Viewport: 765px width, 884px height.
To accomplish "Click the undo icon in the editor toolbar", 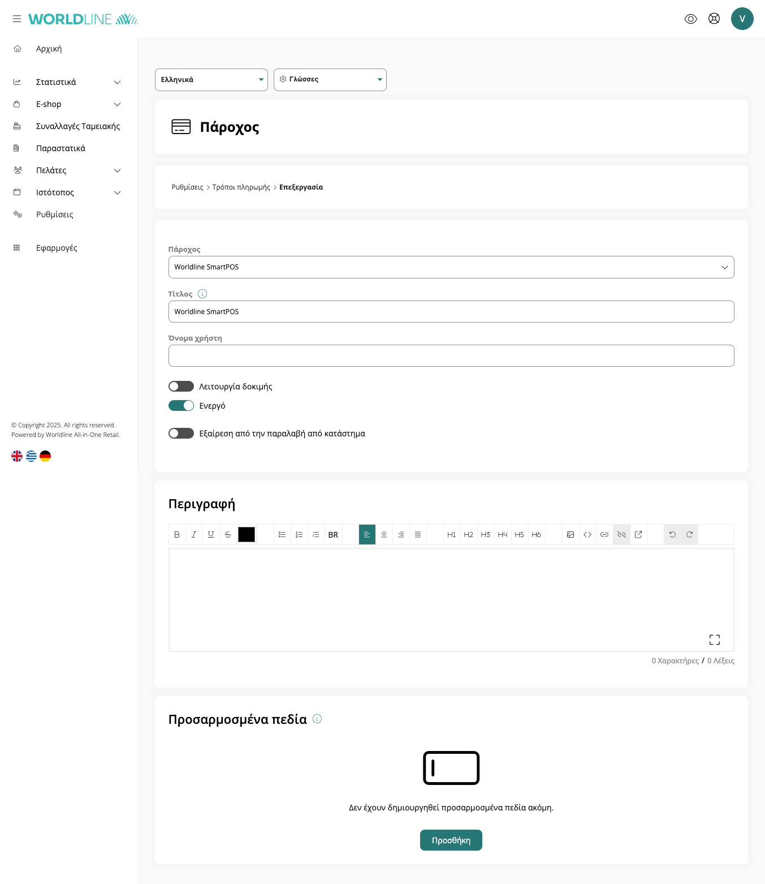I will [672, 534].
